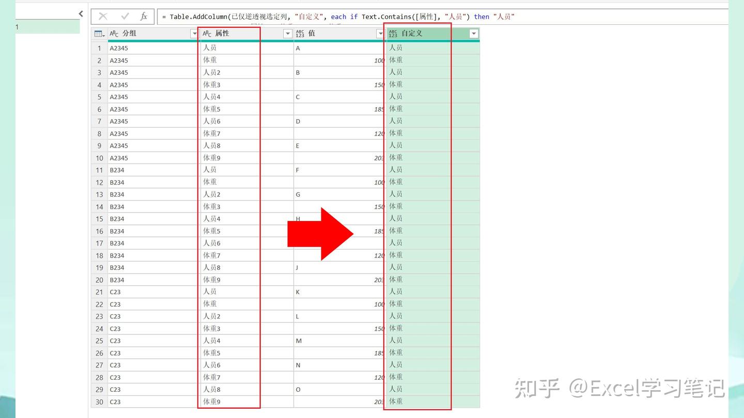Click inside the Table.AddColumn formula bar
The image size is (744, 418).
point(442,17)
